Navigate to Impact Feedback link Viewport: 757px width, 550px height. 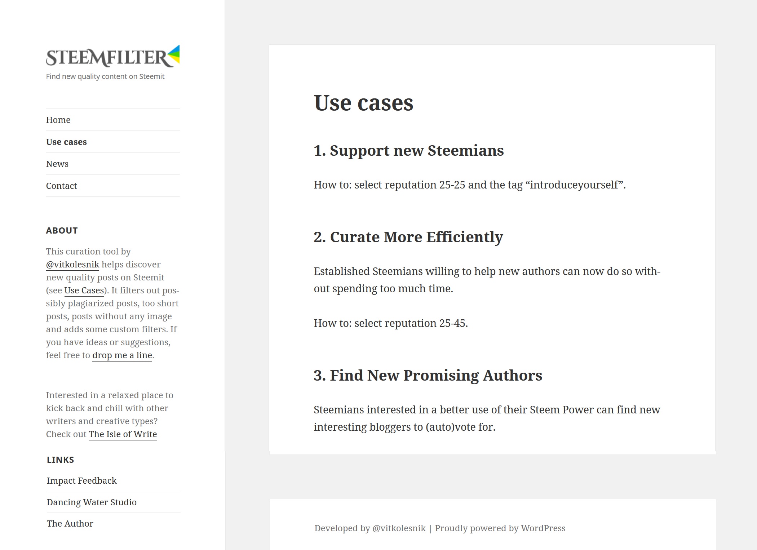(x=81, y=480)
